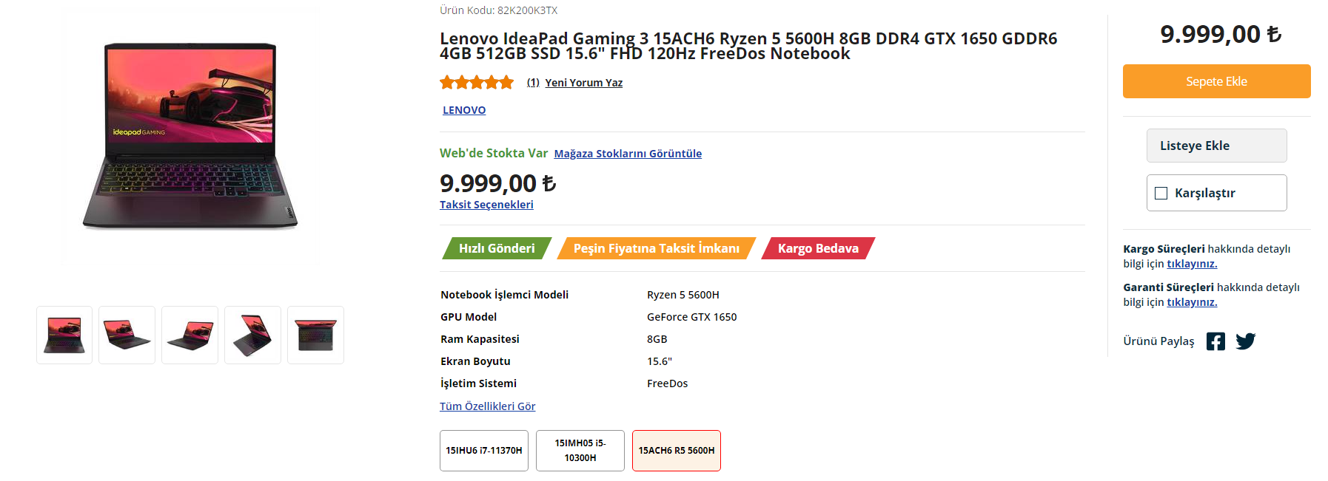
Task: Click Yeni Yorum Yaz review link
Action: coord(583,83)
